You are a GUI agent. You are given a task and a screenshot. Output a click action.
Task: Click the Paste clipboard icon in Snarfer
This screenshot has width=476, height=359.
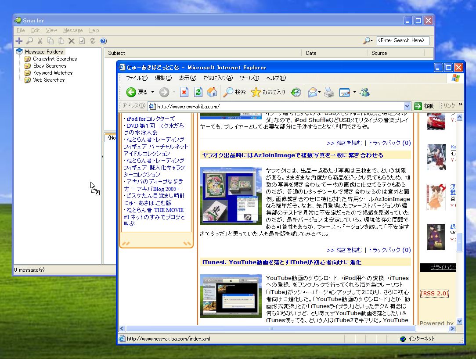(x=61, y=41)
